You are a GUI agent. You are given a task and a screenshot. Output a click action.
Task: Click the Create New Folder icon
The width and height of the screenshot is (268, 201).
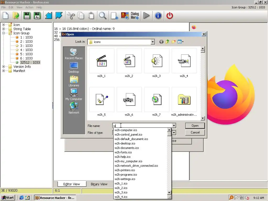pos(174,42)
